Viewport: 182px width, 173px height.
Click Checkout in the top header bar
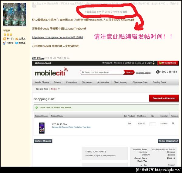(x=118, y=63)
